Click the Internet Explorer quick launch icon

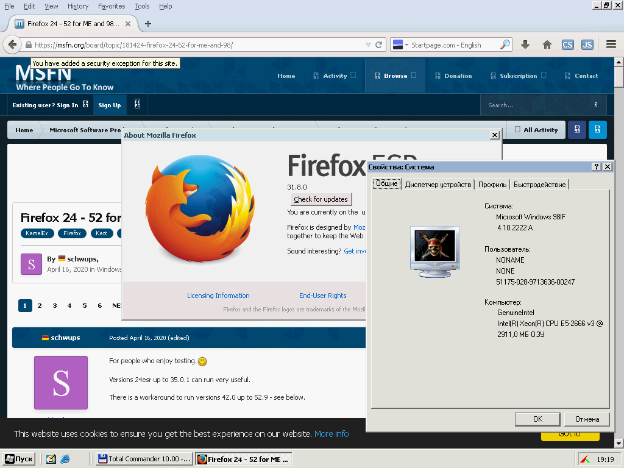coord(65,459)
